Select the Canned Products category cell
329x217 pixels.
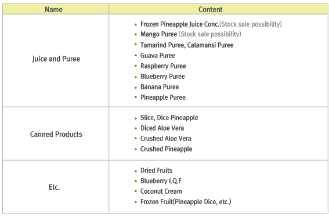click(x=56, y=133)
